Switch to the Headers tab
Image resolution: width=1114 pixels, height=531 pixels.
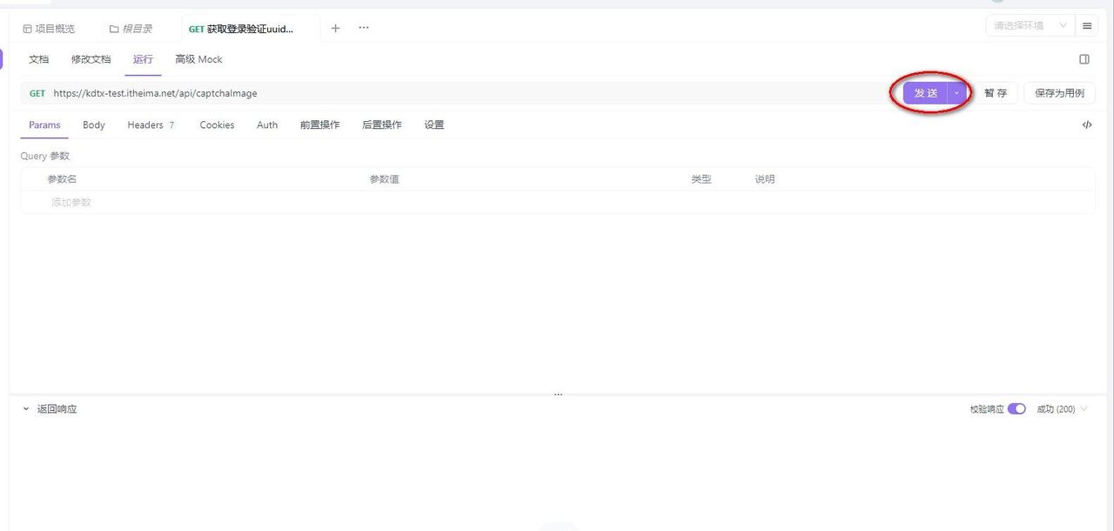click(x=144, y=124)
